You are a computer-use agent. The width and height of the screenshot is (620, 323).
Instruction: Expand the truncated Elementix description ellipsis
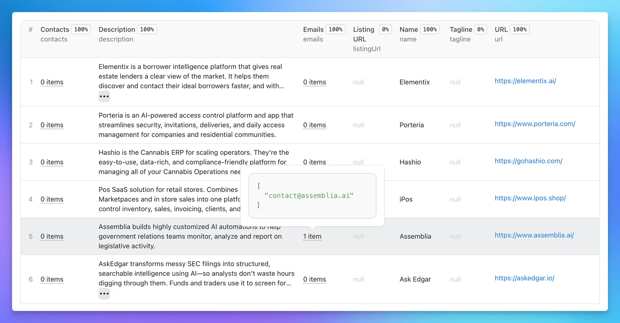104,97
